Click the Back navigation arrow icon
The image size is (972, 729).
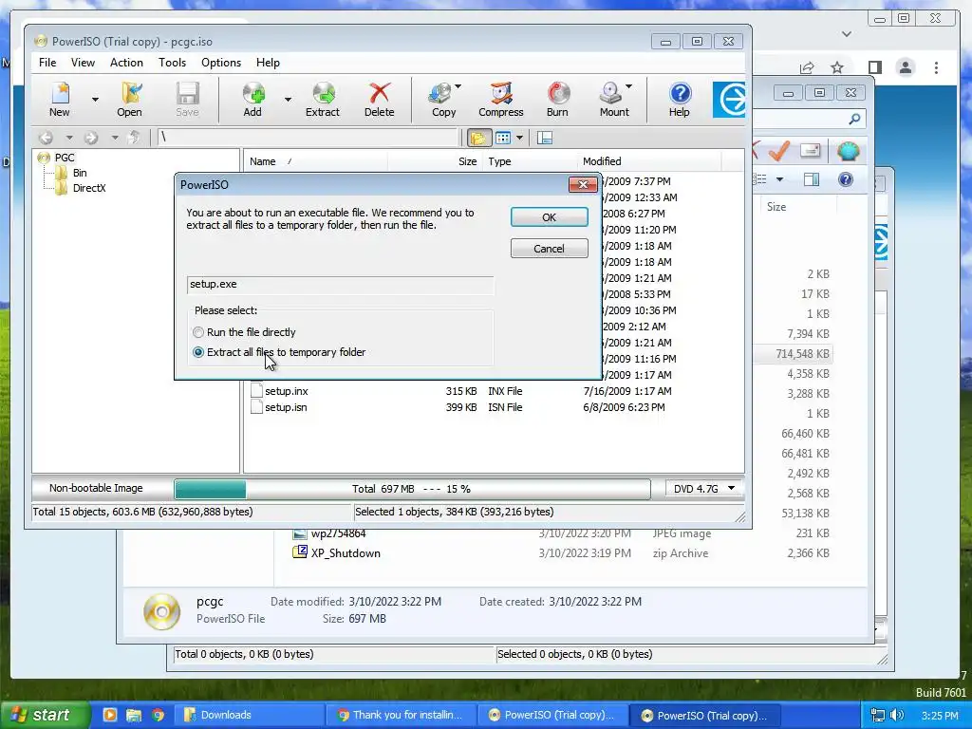[46, 138]
